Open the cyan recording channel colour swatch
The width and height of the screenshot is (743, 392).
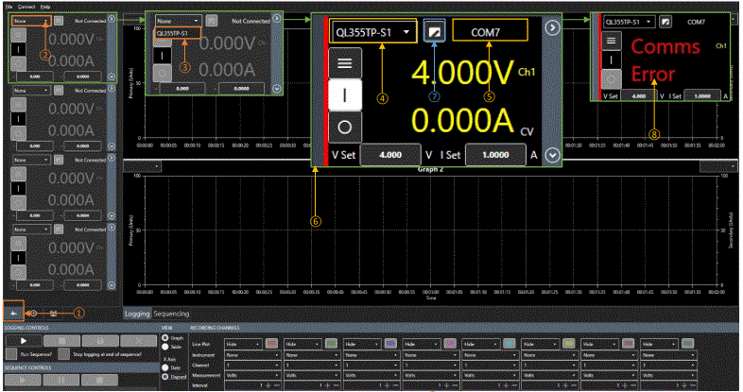tap(510, 344)
